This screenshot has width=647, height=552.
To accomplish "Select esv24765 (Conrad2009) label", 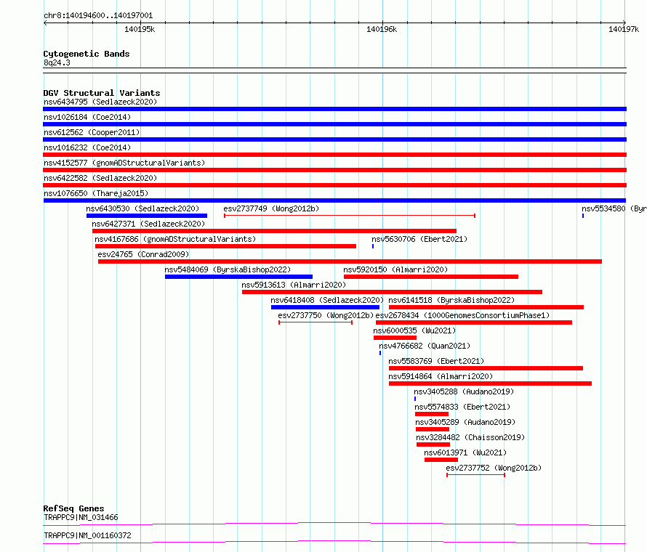I will pos(143,254).
